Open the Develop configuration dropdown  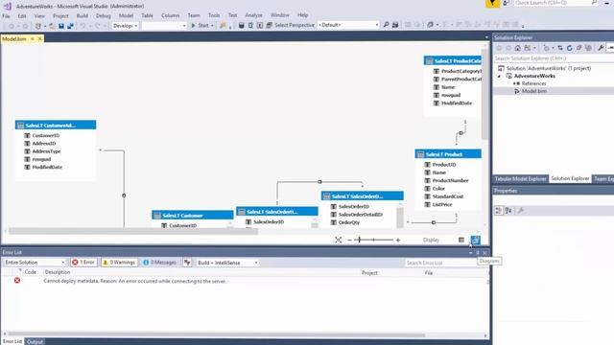126,26
